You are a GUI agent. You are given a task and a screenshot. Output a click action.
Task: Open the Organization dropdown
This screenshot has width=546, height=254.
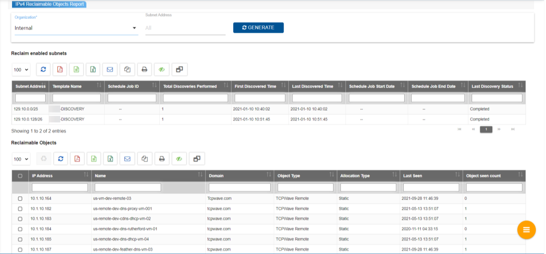(x=76, y=28)
